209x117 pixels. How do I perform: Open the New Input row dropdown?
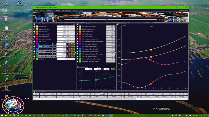pyautogui.click(x=71, y=59)
